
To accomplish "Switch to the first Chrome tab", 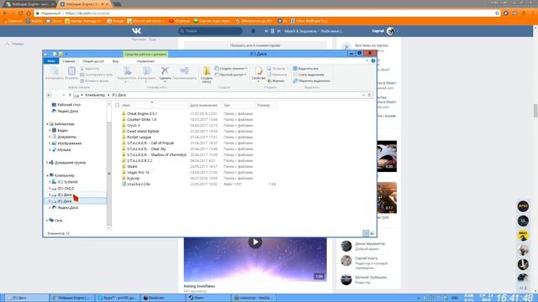I will coord(30,4).
